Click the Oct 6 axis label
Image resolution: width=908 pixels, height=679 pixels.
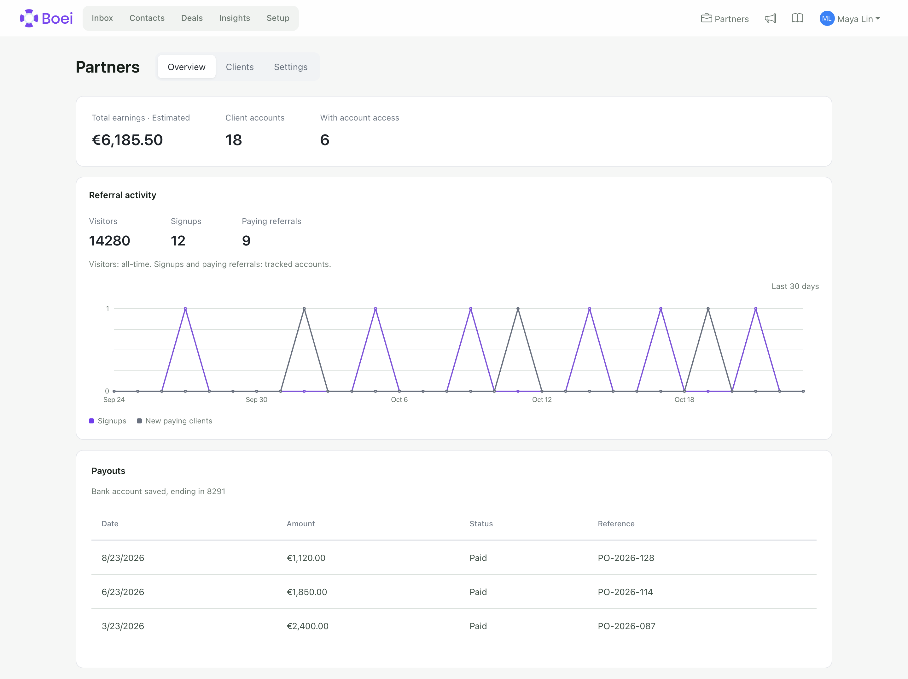[x=399, y=400]
